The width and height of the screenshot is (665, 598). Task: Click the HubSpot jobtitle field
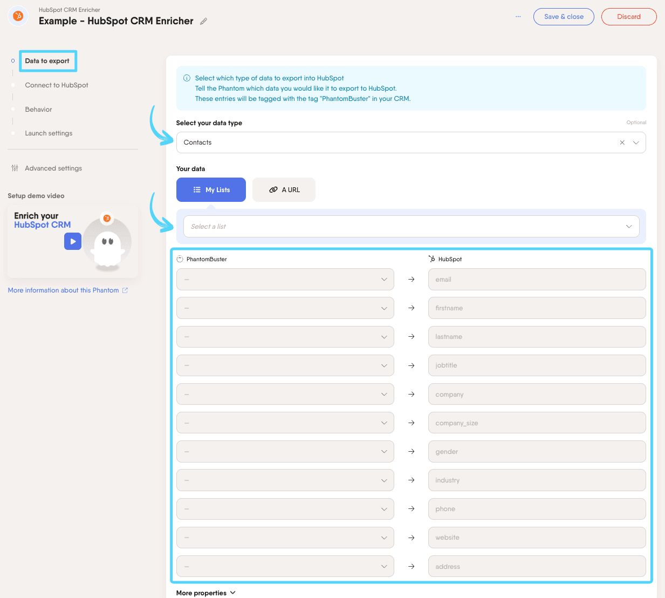tap(537, 365)
